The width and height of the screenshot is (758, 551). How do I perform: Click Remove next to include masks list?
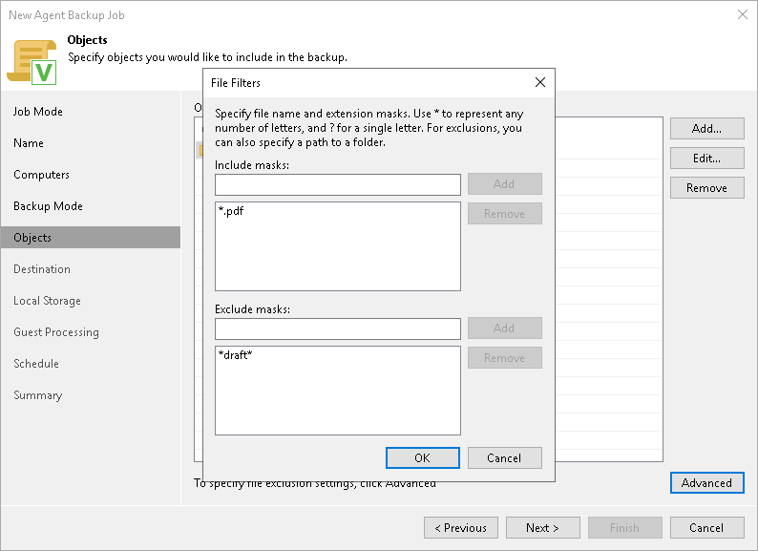pyautogui.click(x=504, y=213)
